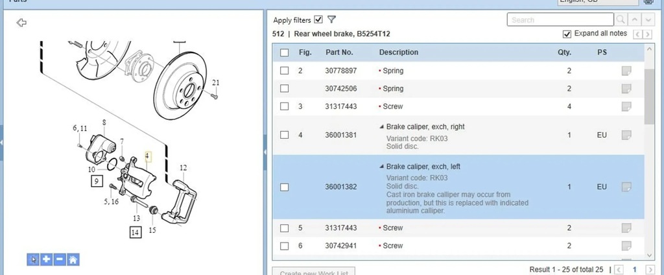Sort by Part No. column header
The height and width of the screenshot is (275, 664).
tap(339, 53)
